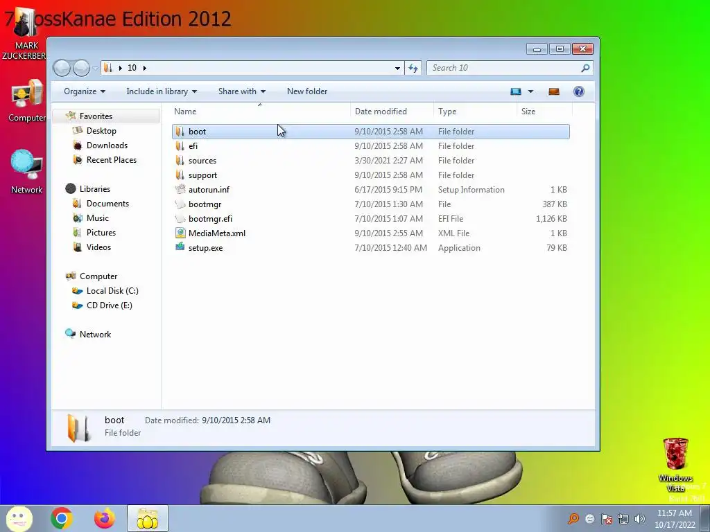710x532 pixels.
Task: Open the view options dropdown arrow
Action: (530, 92)
